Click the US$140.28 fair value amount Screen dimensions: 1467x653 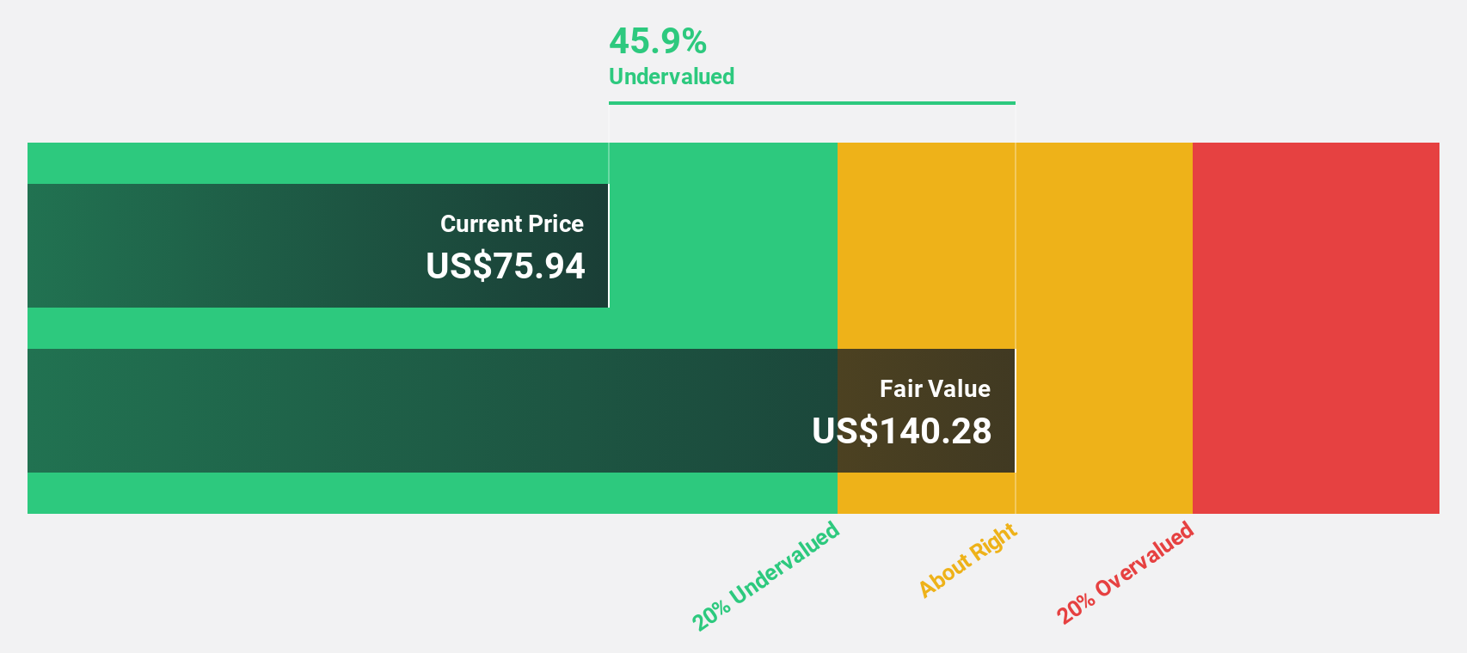(902, 431)
